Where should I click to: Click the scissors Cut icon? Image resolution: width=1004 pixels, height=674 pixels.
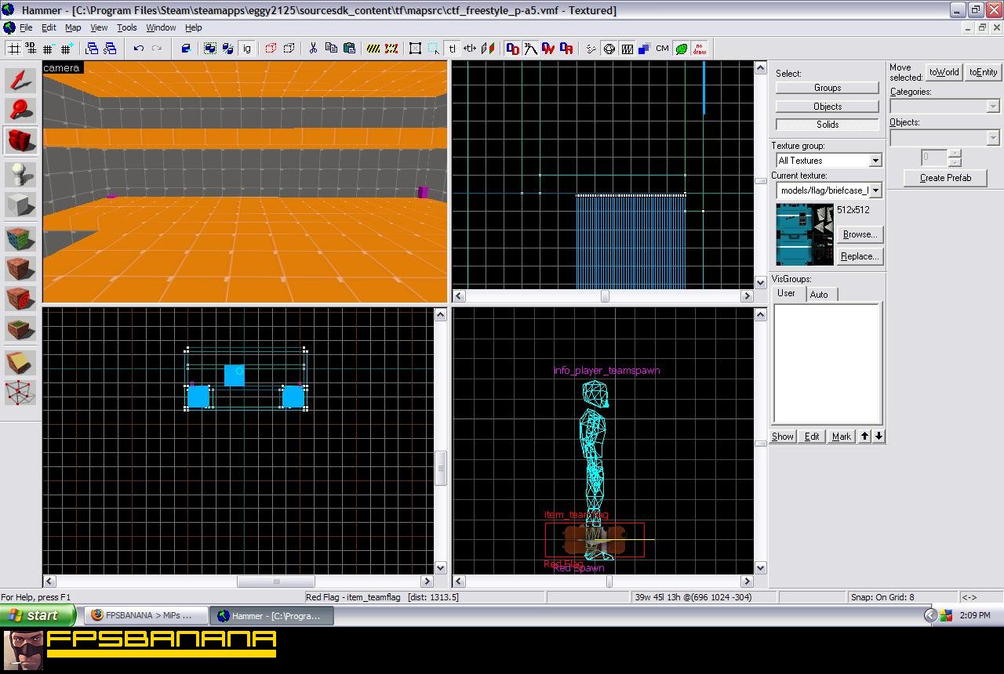click(x=313, y=49)
